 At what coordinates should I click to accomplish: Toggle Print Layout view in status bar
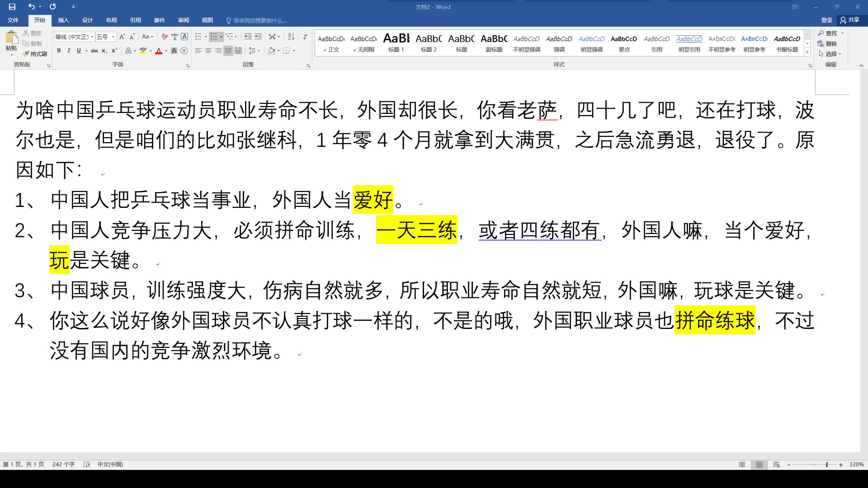click(759, 465)
